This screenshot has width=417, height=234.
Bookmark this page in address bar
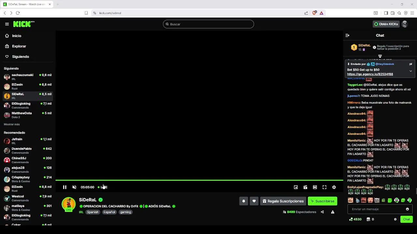coord(86,13)
